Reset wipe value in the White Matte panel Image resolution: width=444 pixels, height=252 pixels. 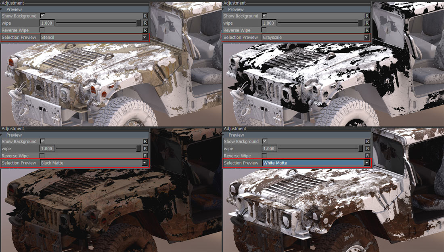coord(367,149)
